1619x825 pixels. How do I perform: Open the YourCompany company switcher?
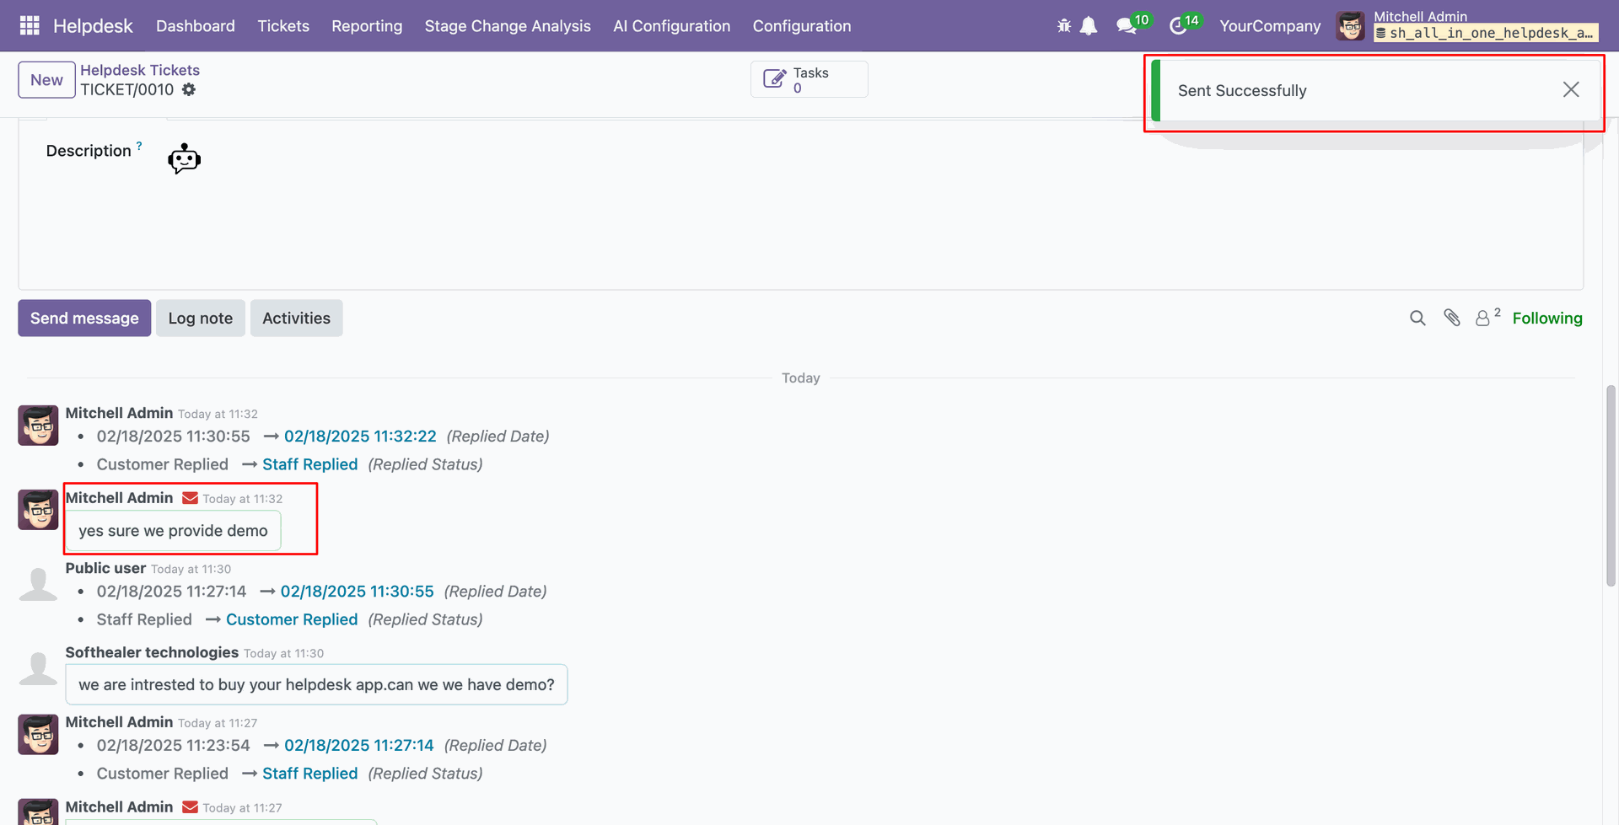(x=1270, y=26)
